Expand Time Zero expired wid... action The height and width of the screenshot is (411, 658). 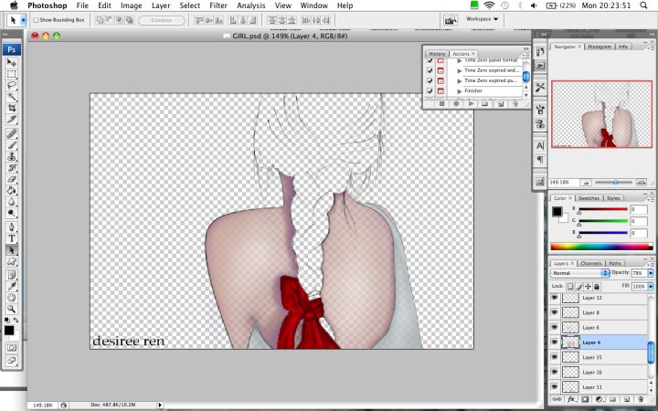(460, 71)
